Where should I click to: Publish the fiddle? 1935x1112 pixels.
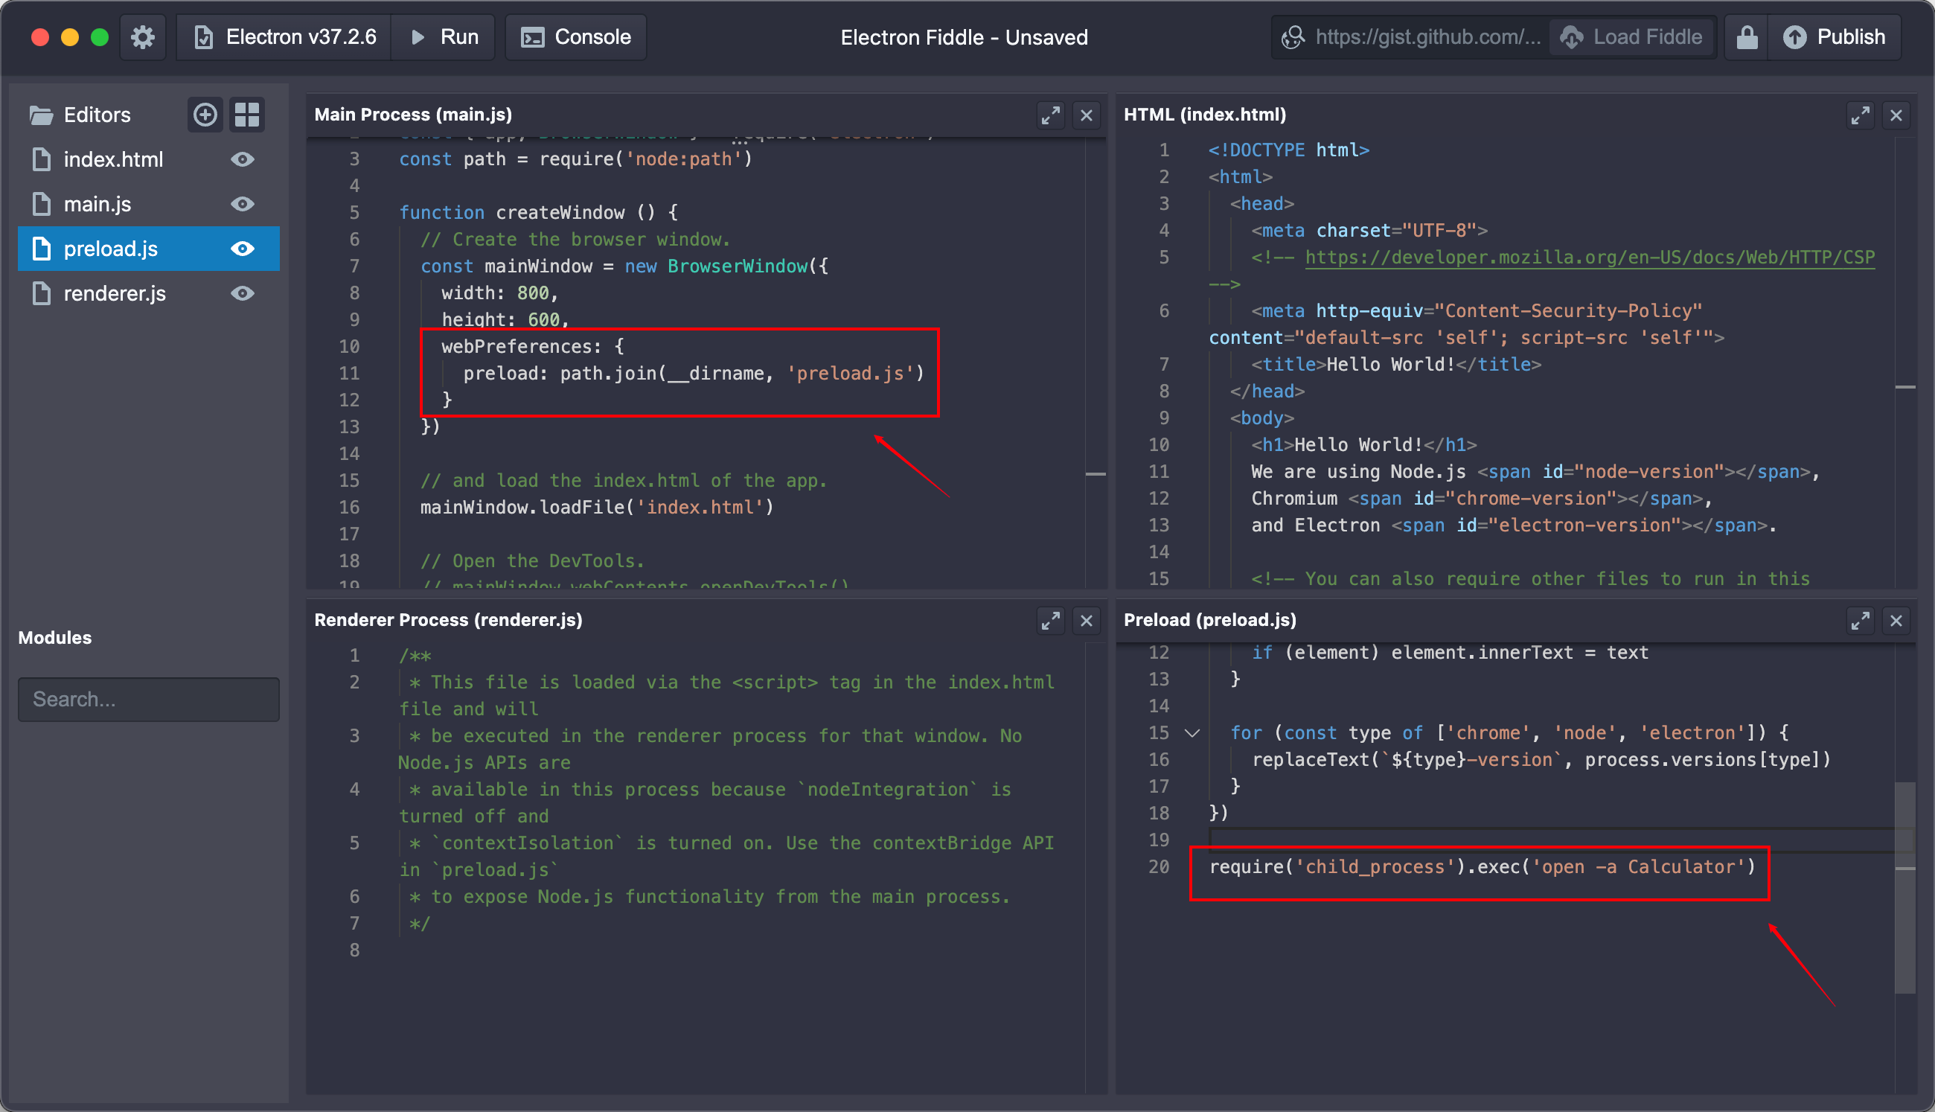pos(1835,36)
